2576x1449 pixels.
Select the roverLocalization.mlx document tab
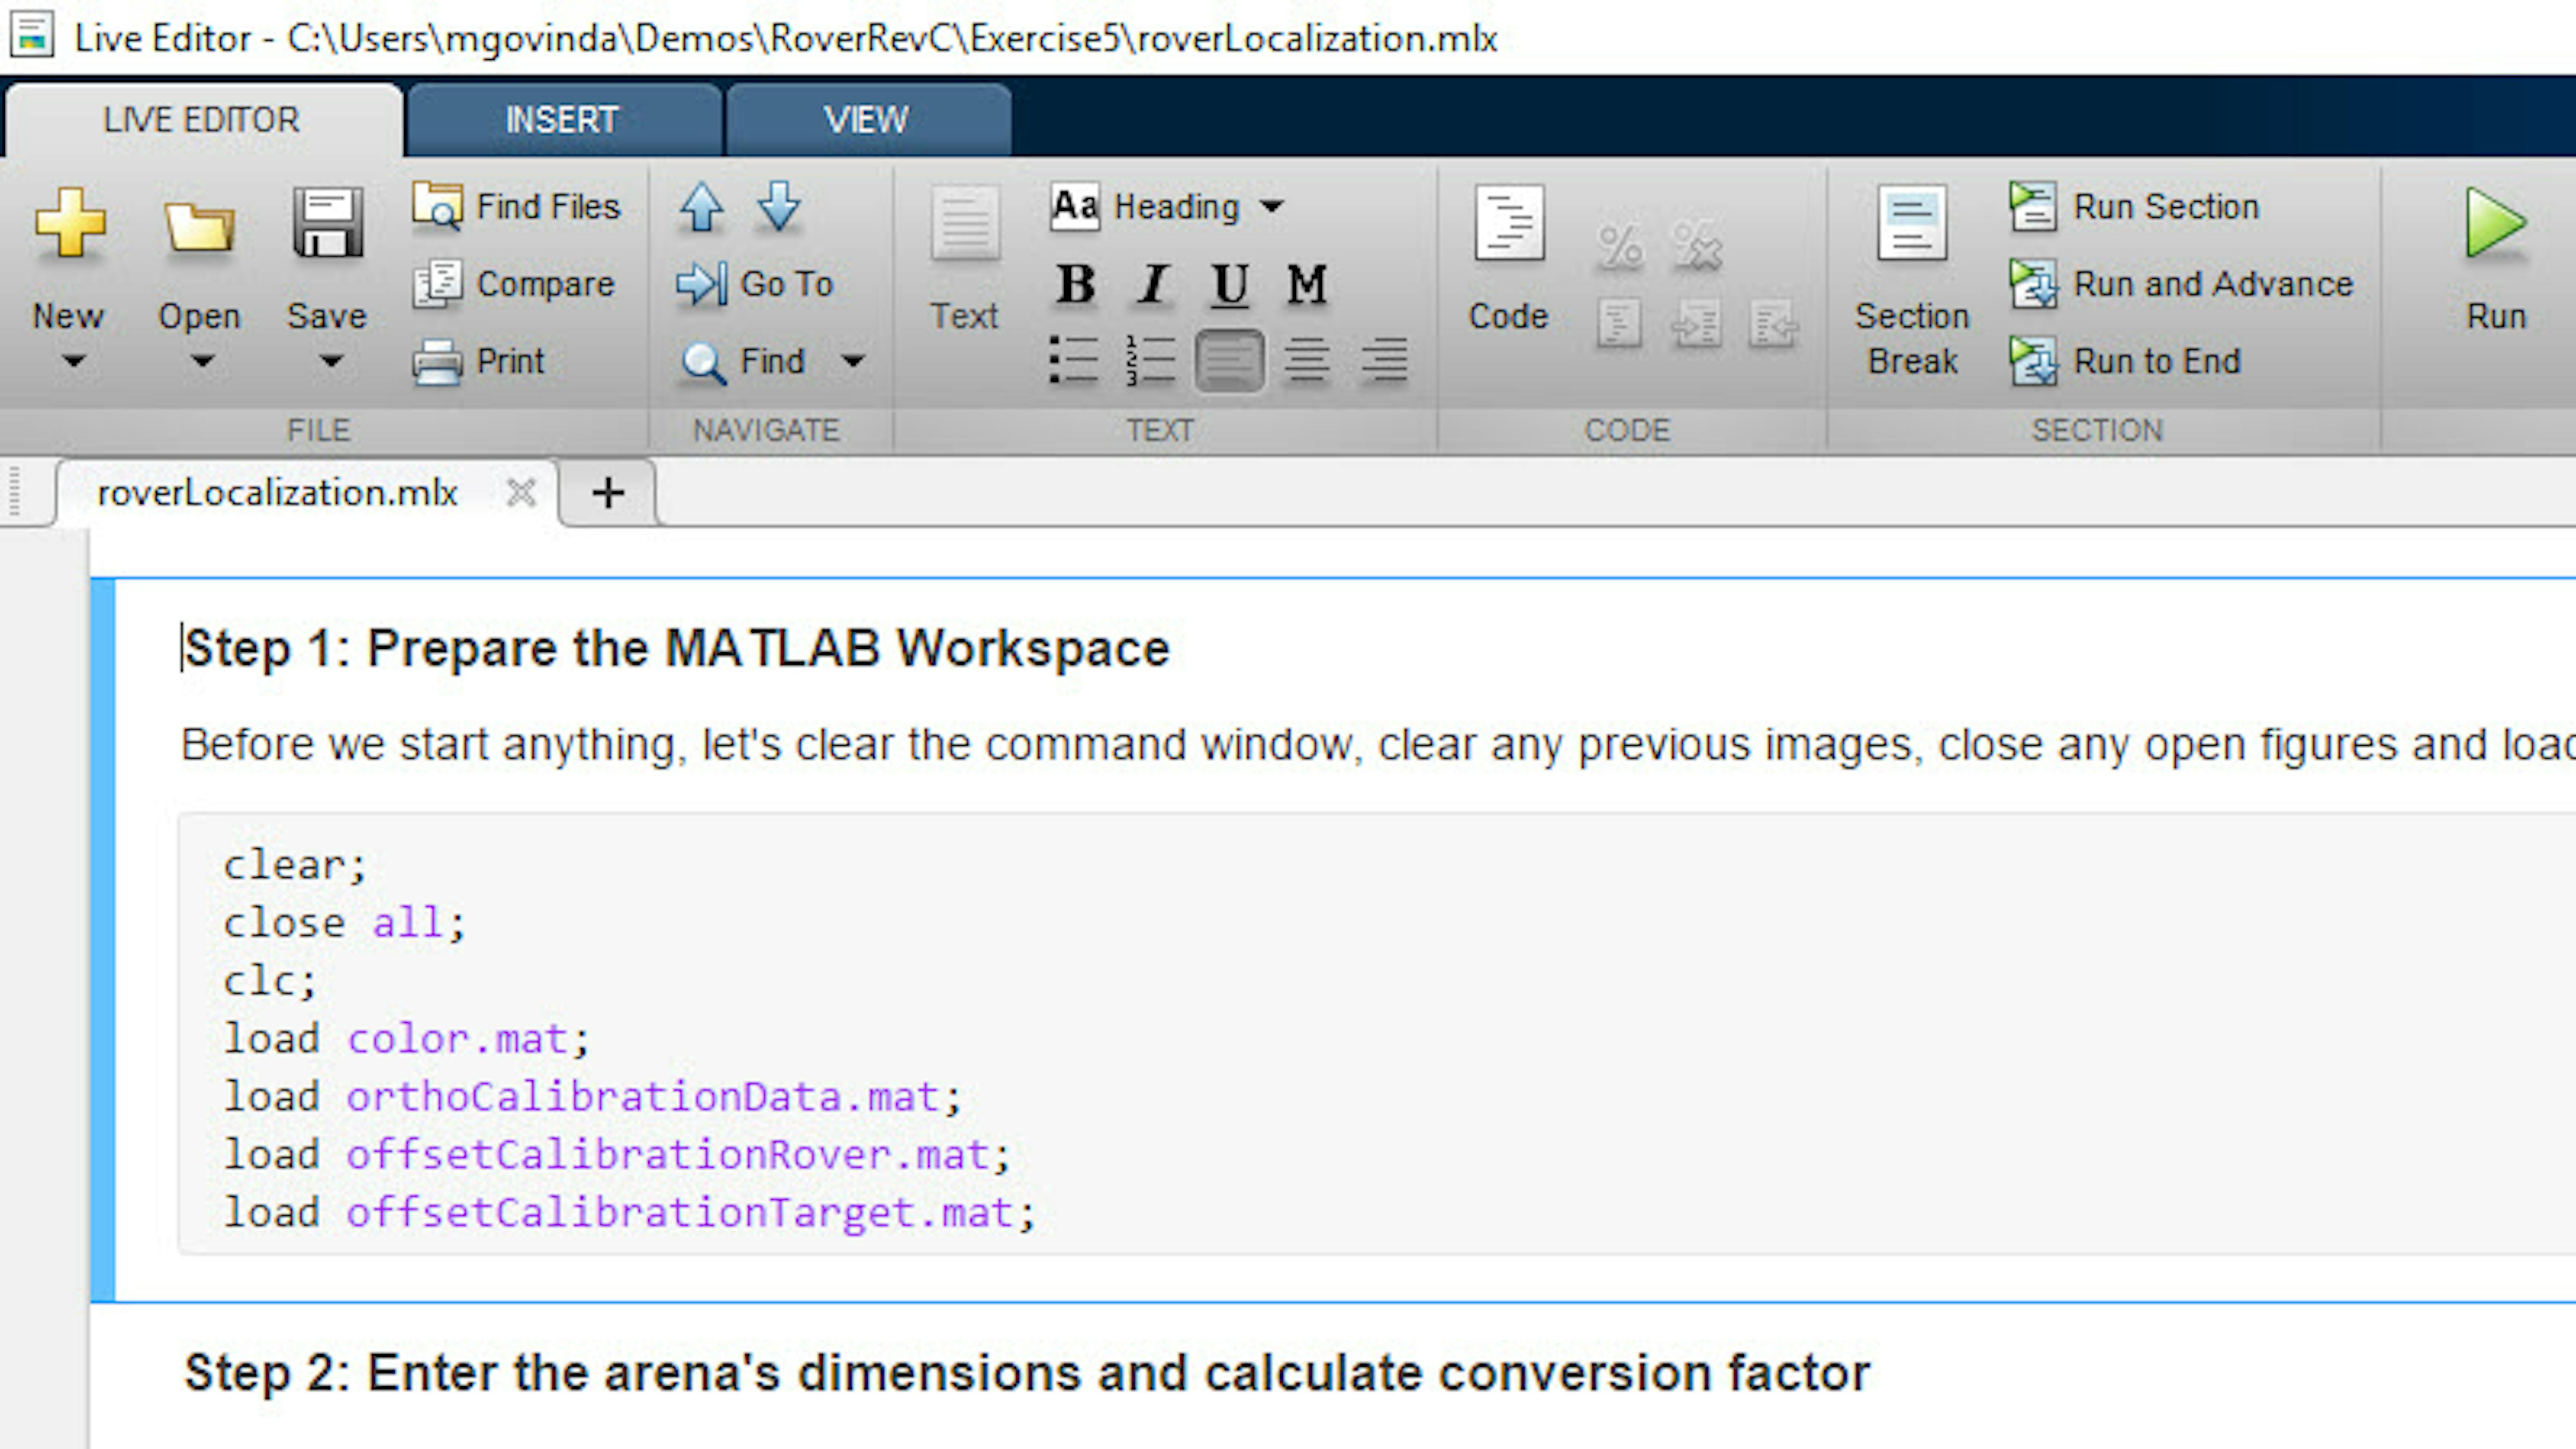[x=278, y=493]
